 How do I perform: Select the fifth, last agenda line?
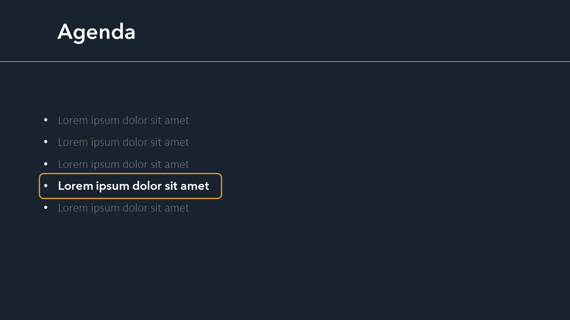pos(123,208)
